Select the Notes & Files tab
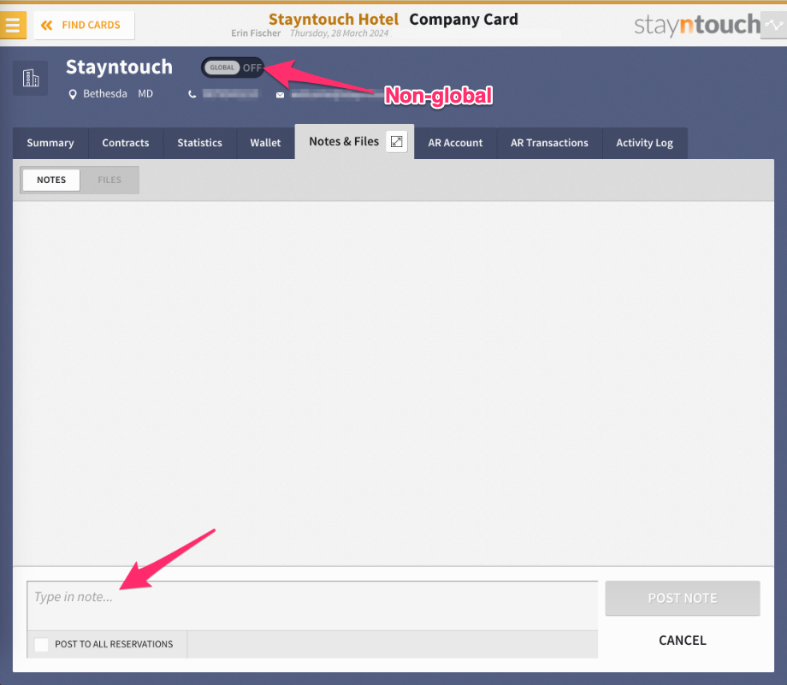This screenshot has height=685, width=787. 344,142
